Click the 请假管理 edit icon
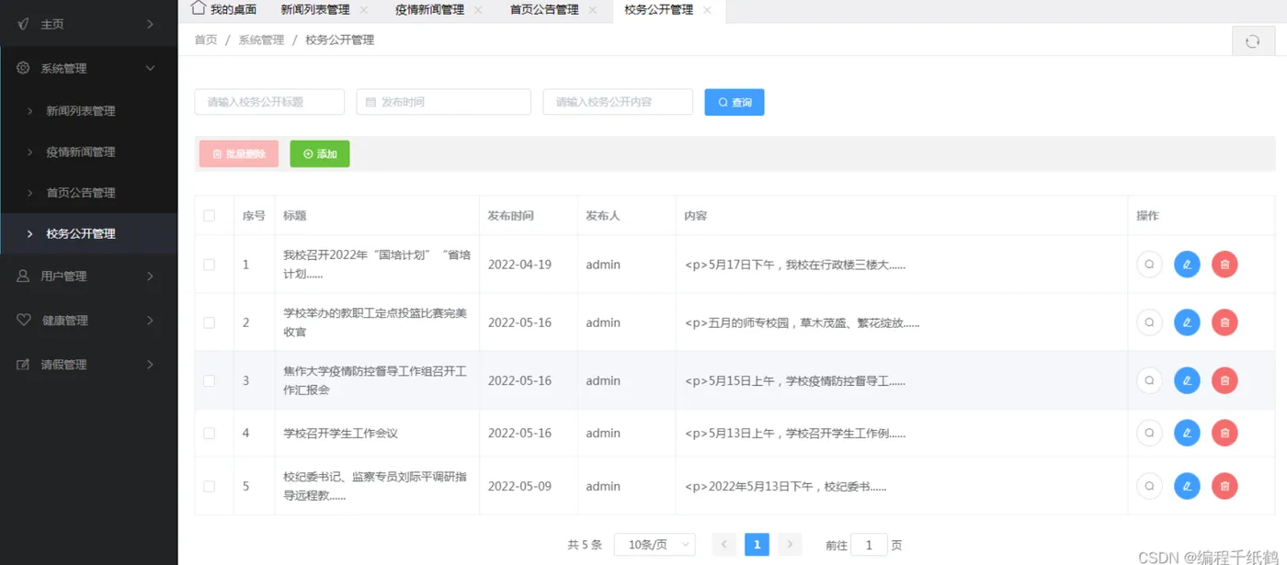Viewport: 1287px width, 565px height. click(24, 364)
